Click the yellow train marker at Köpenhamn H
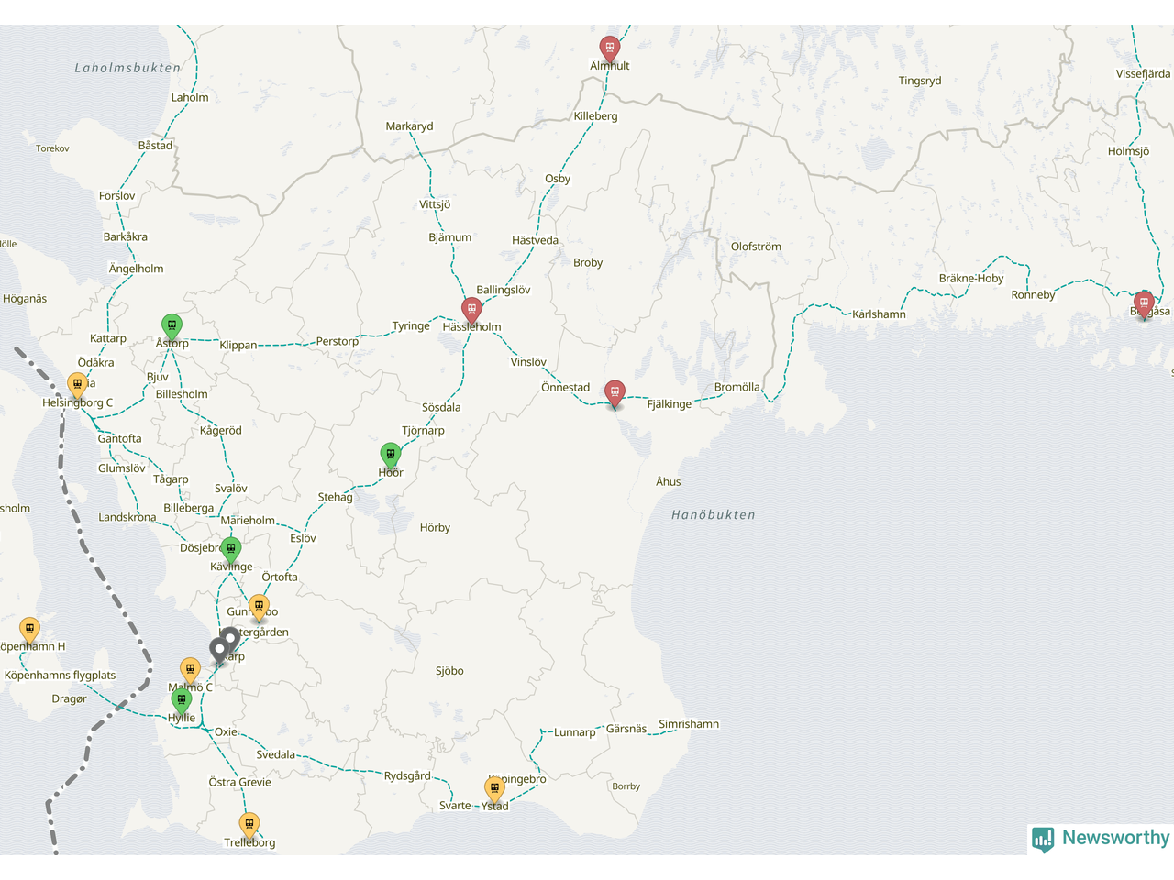This screenshot has height=880, width=1174. tap(29, 630)
